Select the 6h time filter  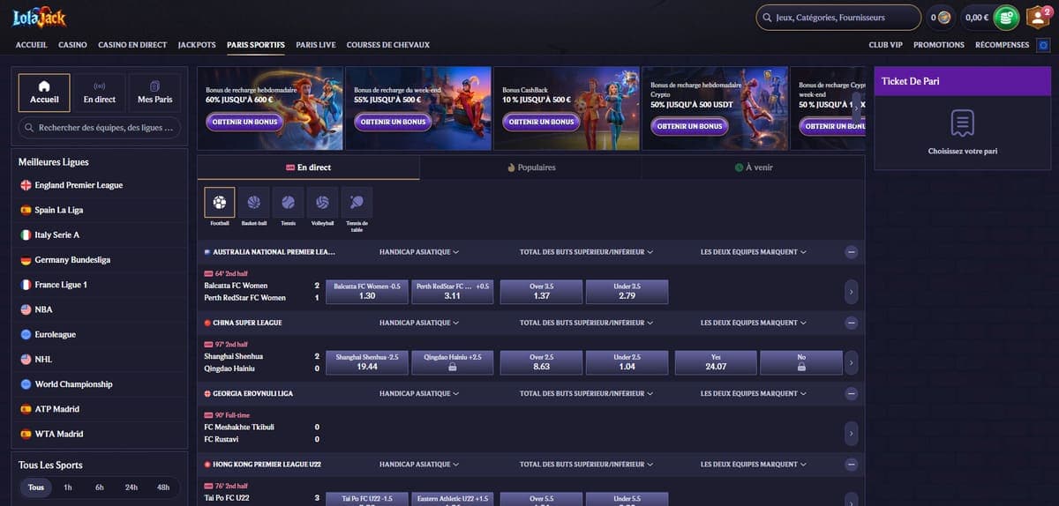click(100, 487)
